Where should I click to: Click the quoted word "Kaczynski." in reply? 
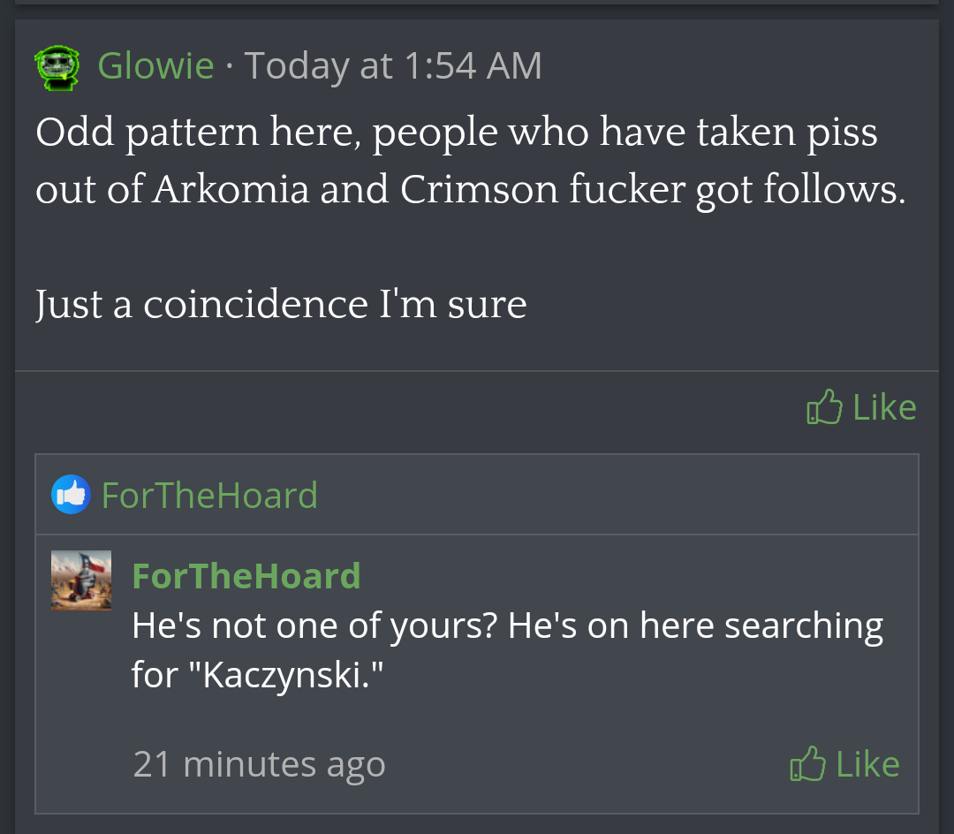tap(294, 676)
